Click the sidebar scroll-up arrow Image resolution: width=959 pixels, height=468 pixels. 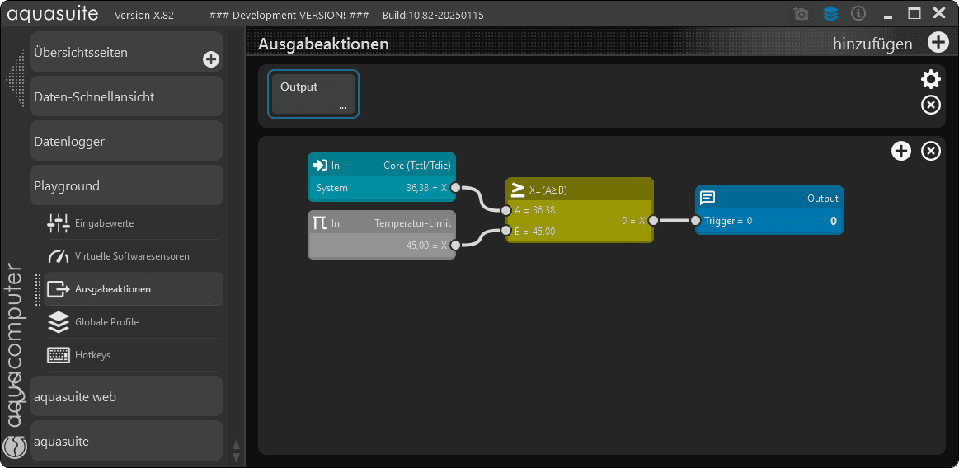point(237,444)
